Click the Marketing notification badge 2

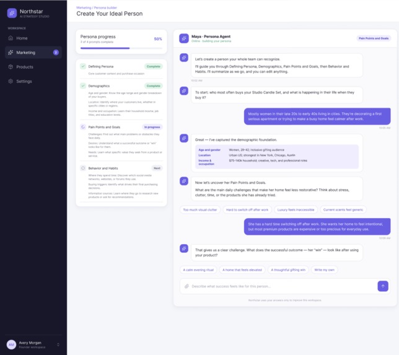coord(56,53)
